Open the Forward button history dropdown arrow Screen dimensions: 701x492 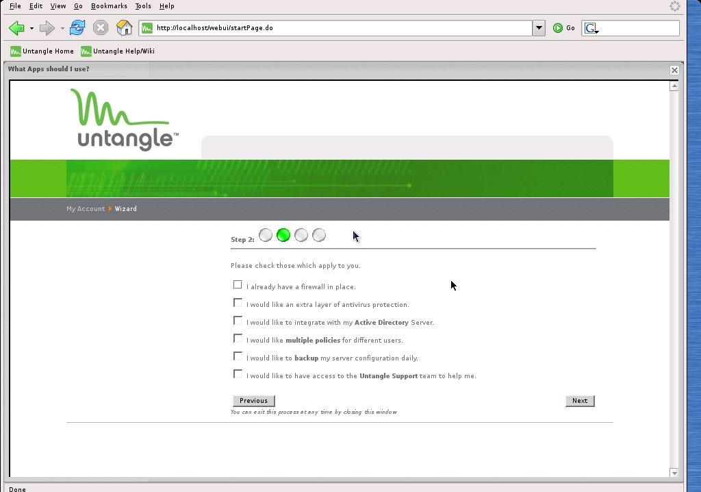click(x=62, y=28)
